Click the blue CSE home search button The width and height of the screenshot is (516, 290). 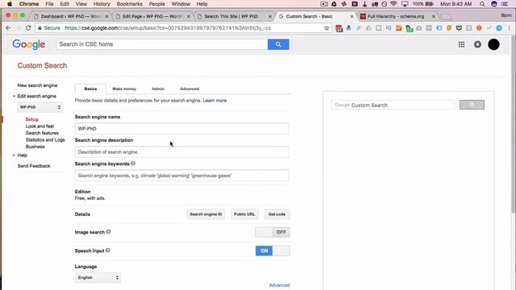pos(278,44)
